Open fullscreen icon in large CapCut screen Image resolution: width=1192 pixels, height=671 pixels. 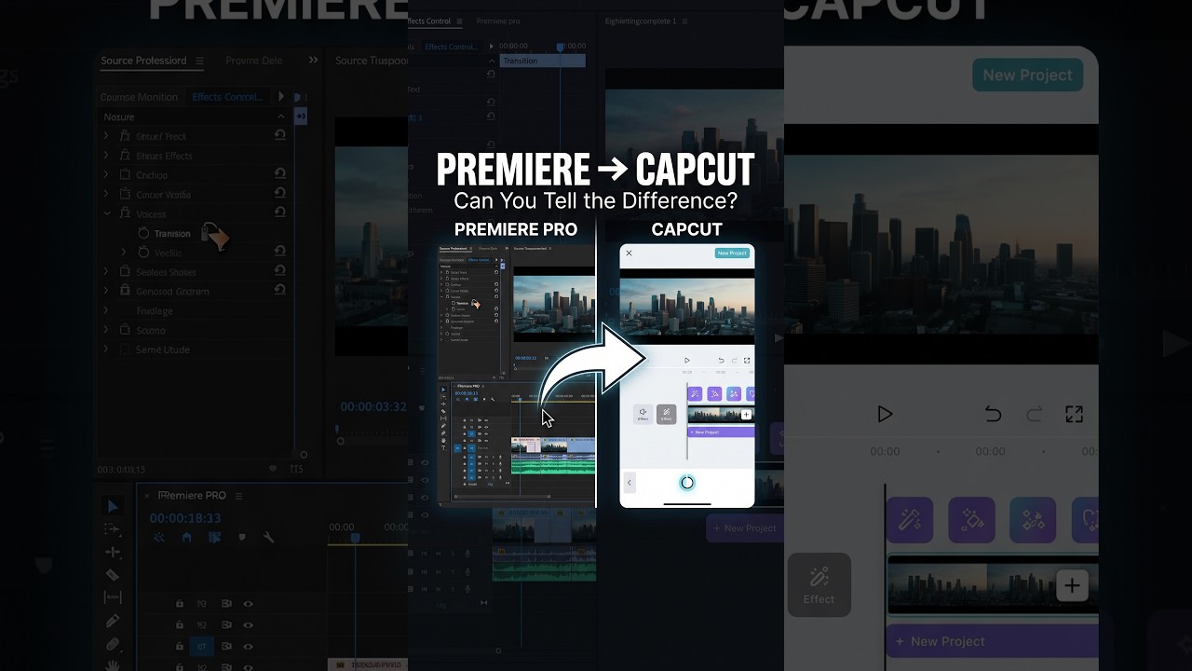pos(1074,414)
